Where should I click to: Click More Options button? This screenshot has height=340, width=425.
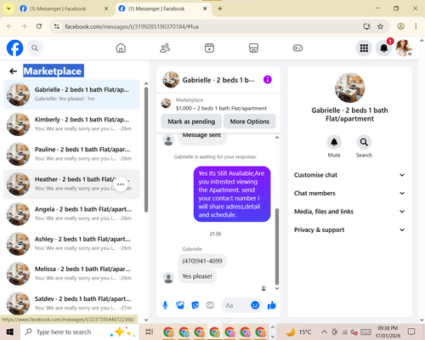coord(250,122)
